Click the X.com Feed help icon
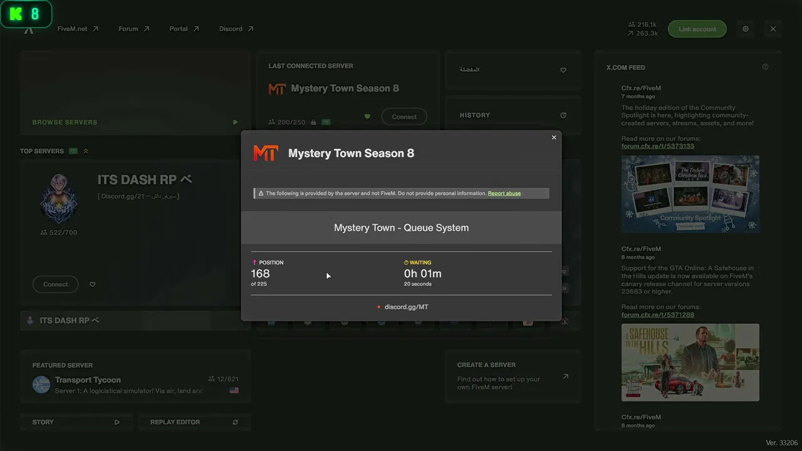The width and height of the screenshot is (802, 451). click(765, 67)
